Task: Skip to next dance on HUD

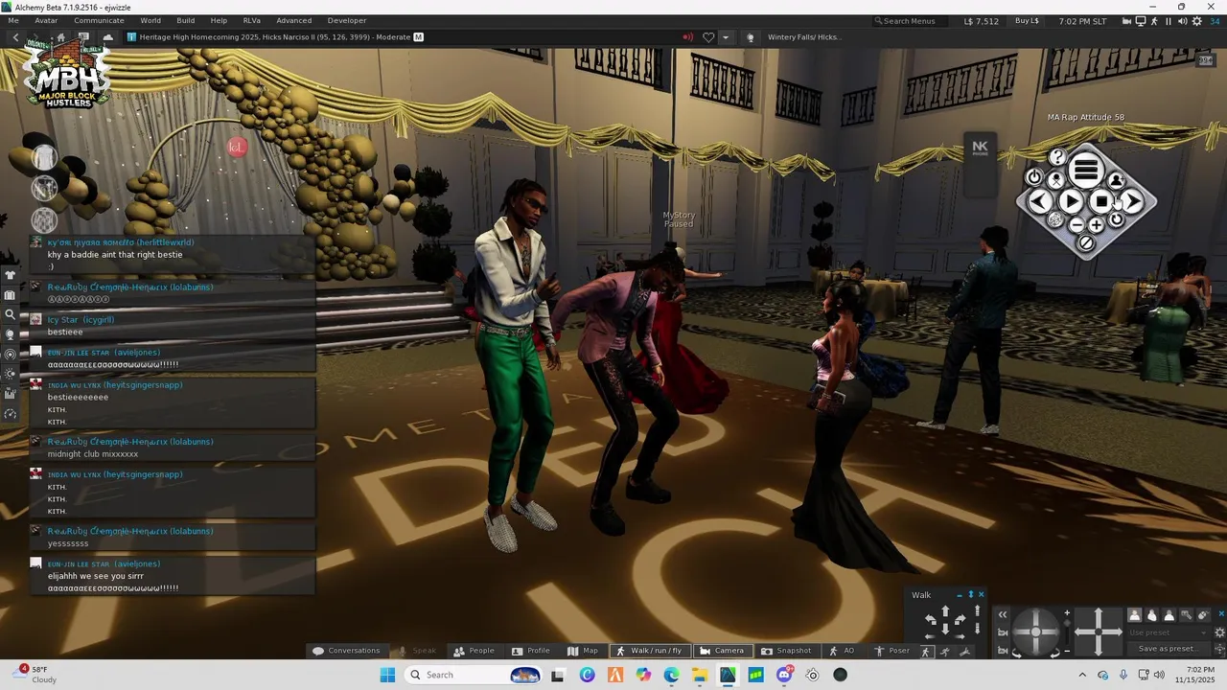Action: click(x=1133, y=201)
